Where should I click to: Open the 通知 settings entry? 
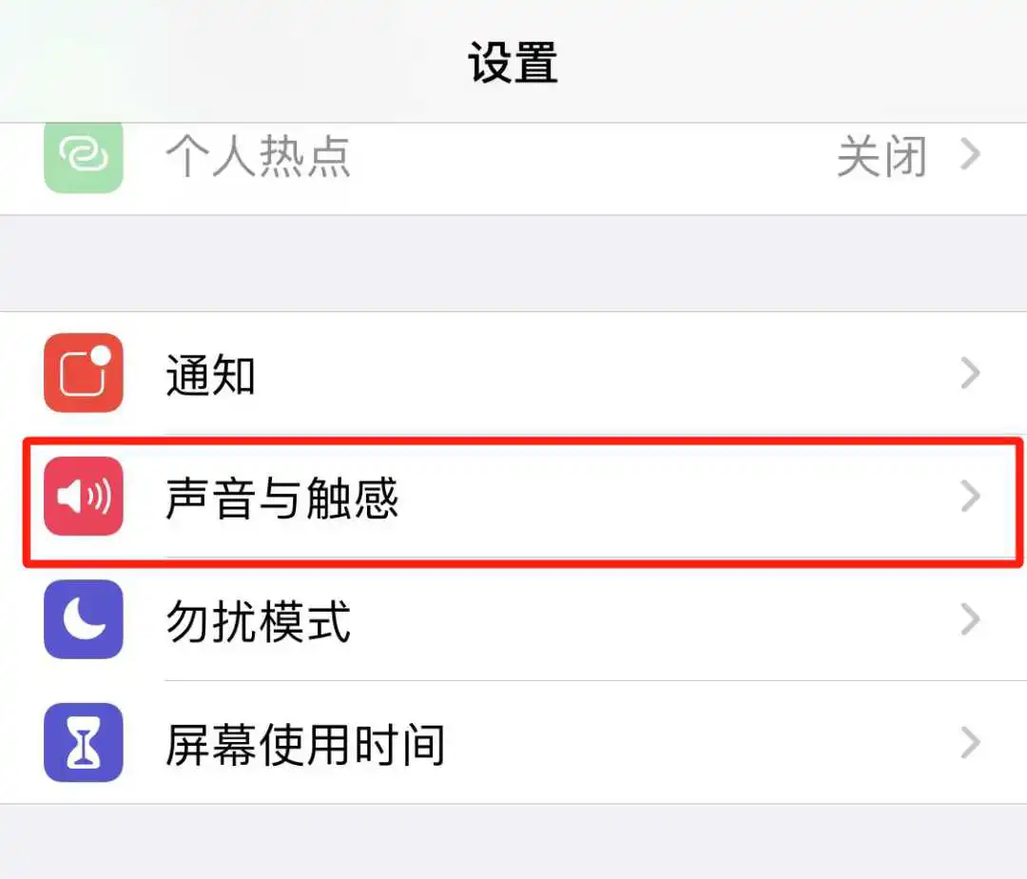[513, 373]
